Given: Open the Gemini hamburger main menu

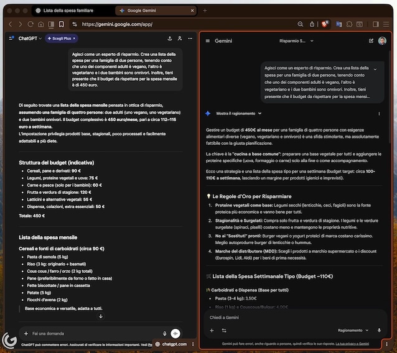Looking at the screenshot, I should [x=207, y=41].
